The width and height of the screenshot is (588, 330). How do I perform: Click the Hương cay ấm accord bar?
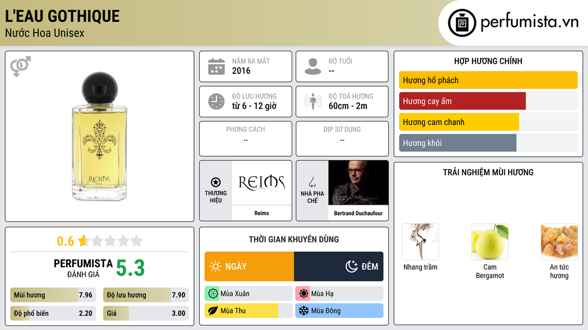click(488, 101)
